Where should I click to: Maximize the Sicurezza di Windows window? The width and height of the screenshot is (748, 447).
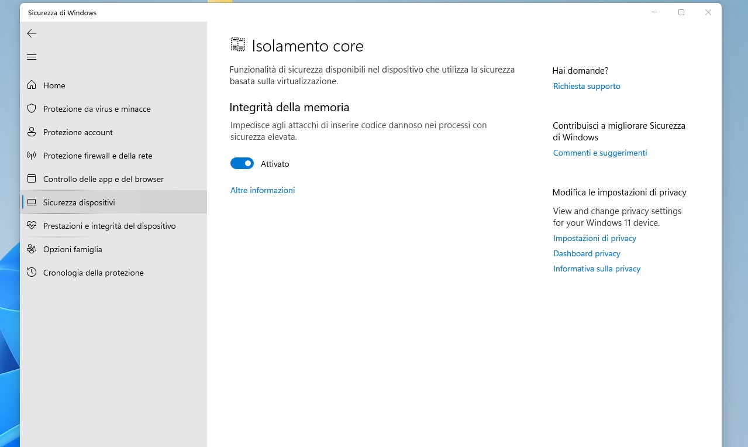click(x=681, y=12)
